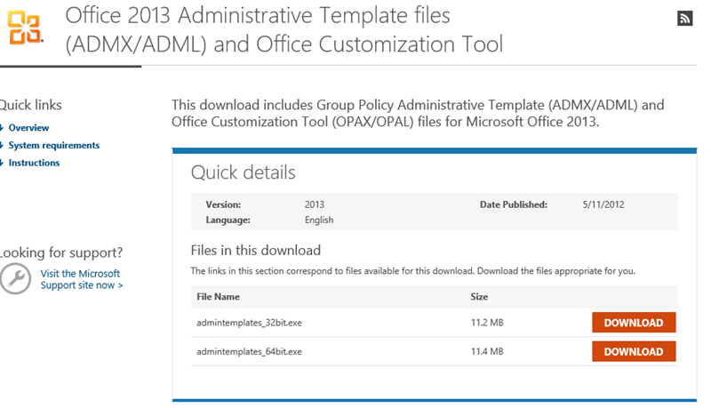Click the wrench support icon

click(15, 279)
